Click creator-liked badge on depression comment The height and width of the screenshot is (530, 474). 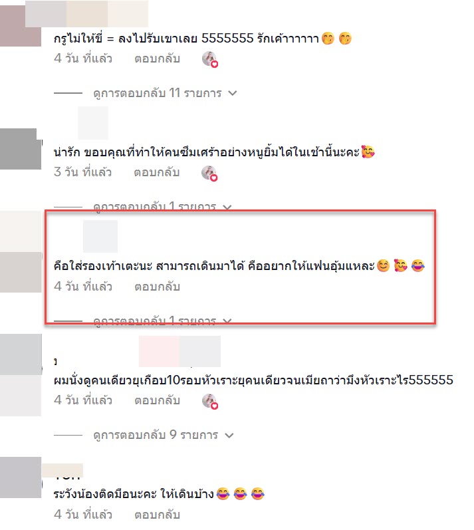(x=209, y=174)
